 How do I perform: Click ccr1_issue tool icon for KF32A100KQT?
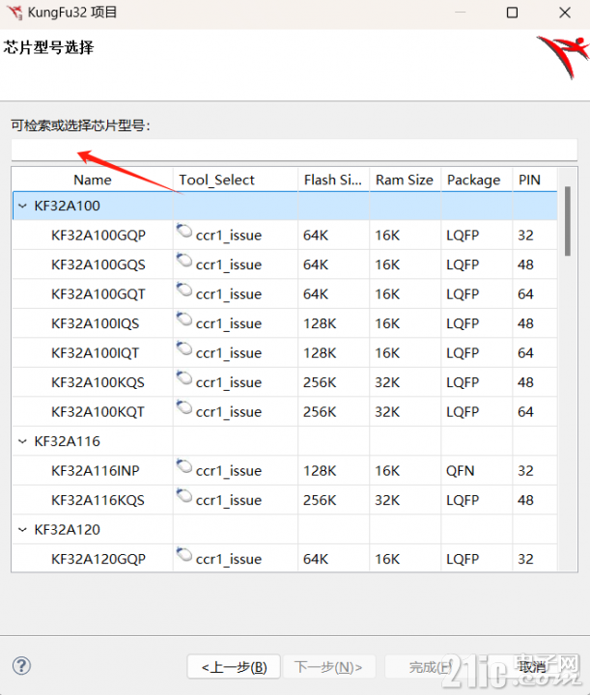184,407
